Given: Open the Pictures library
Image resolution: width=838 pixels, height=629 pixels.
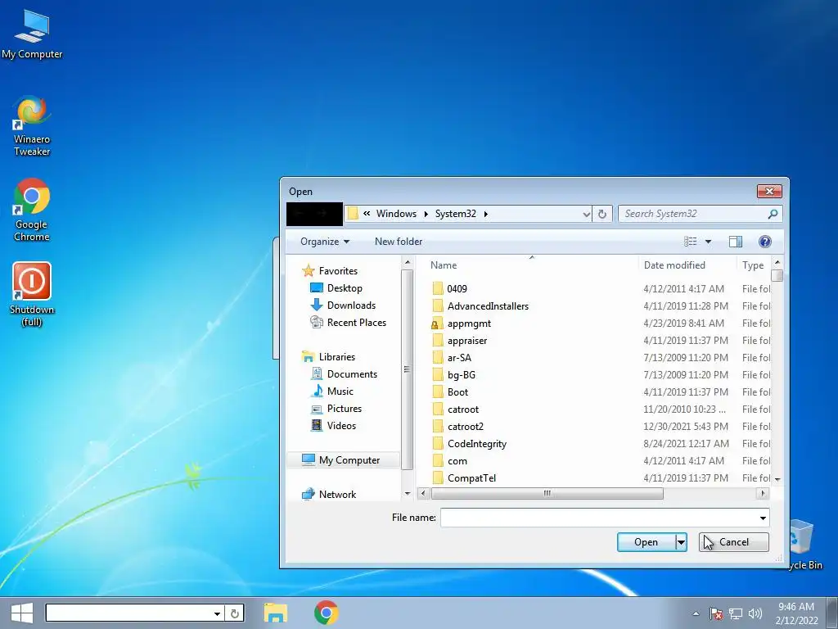Looking at the screenshot, I should coord(336,409).
